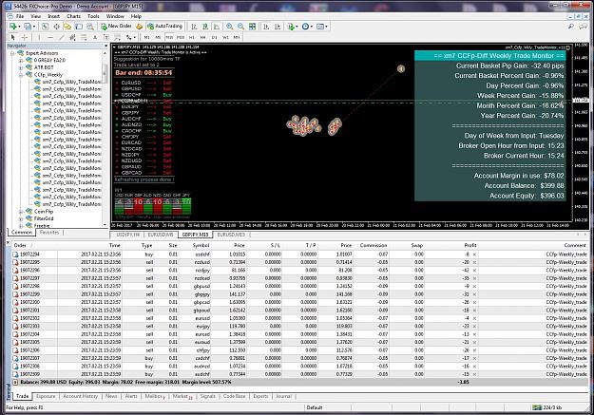Image resolution: width=594 pixels, height=415 pixels.
Task: Open the Strategy Tester icon
Action: 90,27
